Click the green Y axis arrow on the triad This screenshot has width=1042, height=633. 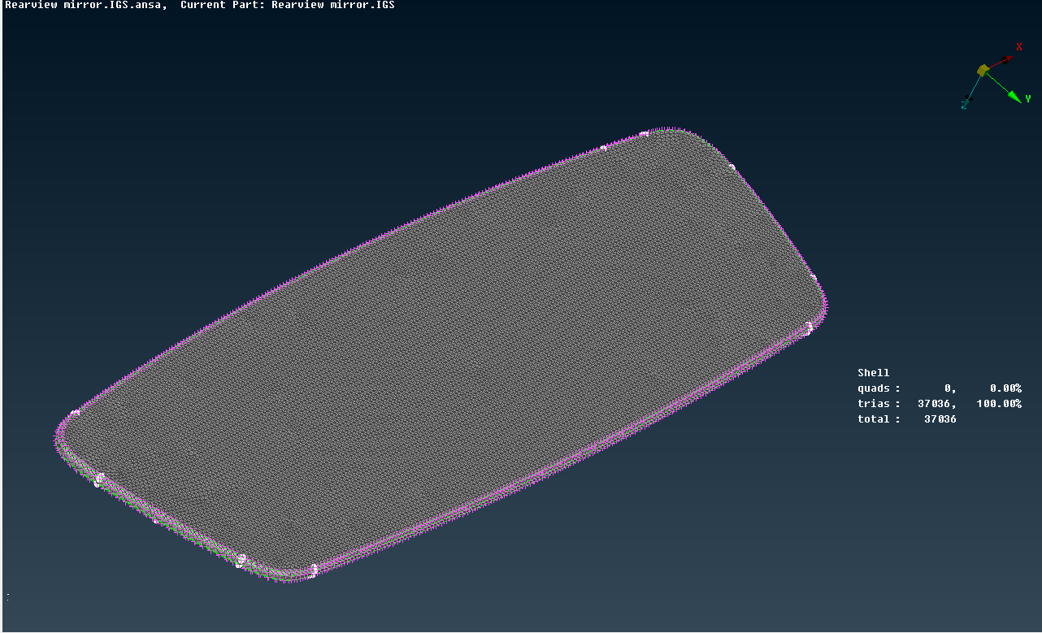point(1014,96)
